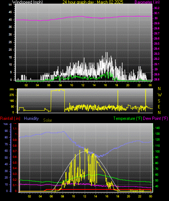This screenshot has height=201, width=169.
Task: Select the Dew Point (°F) legend label
Action: [155, 118]
